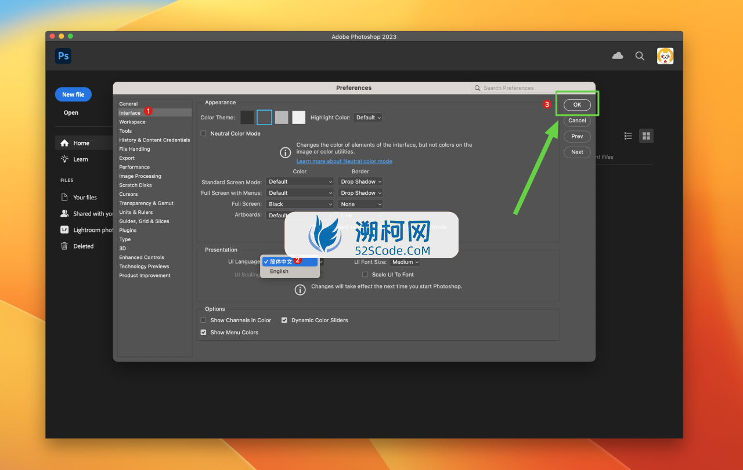
Task: Open Full Screen with Menus color dropdown
Action: (300, 193)
